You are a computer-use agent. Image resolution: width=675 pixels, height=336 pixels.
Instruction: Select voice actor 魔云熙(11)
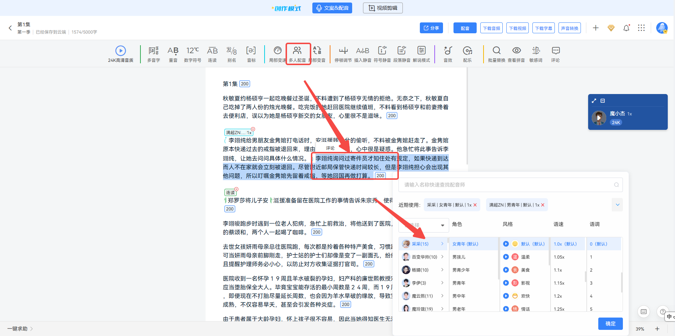coord(423,296)
